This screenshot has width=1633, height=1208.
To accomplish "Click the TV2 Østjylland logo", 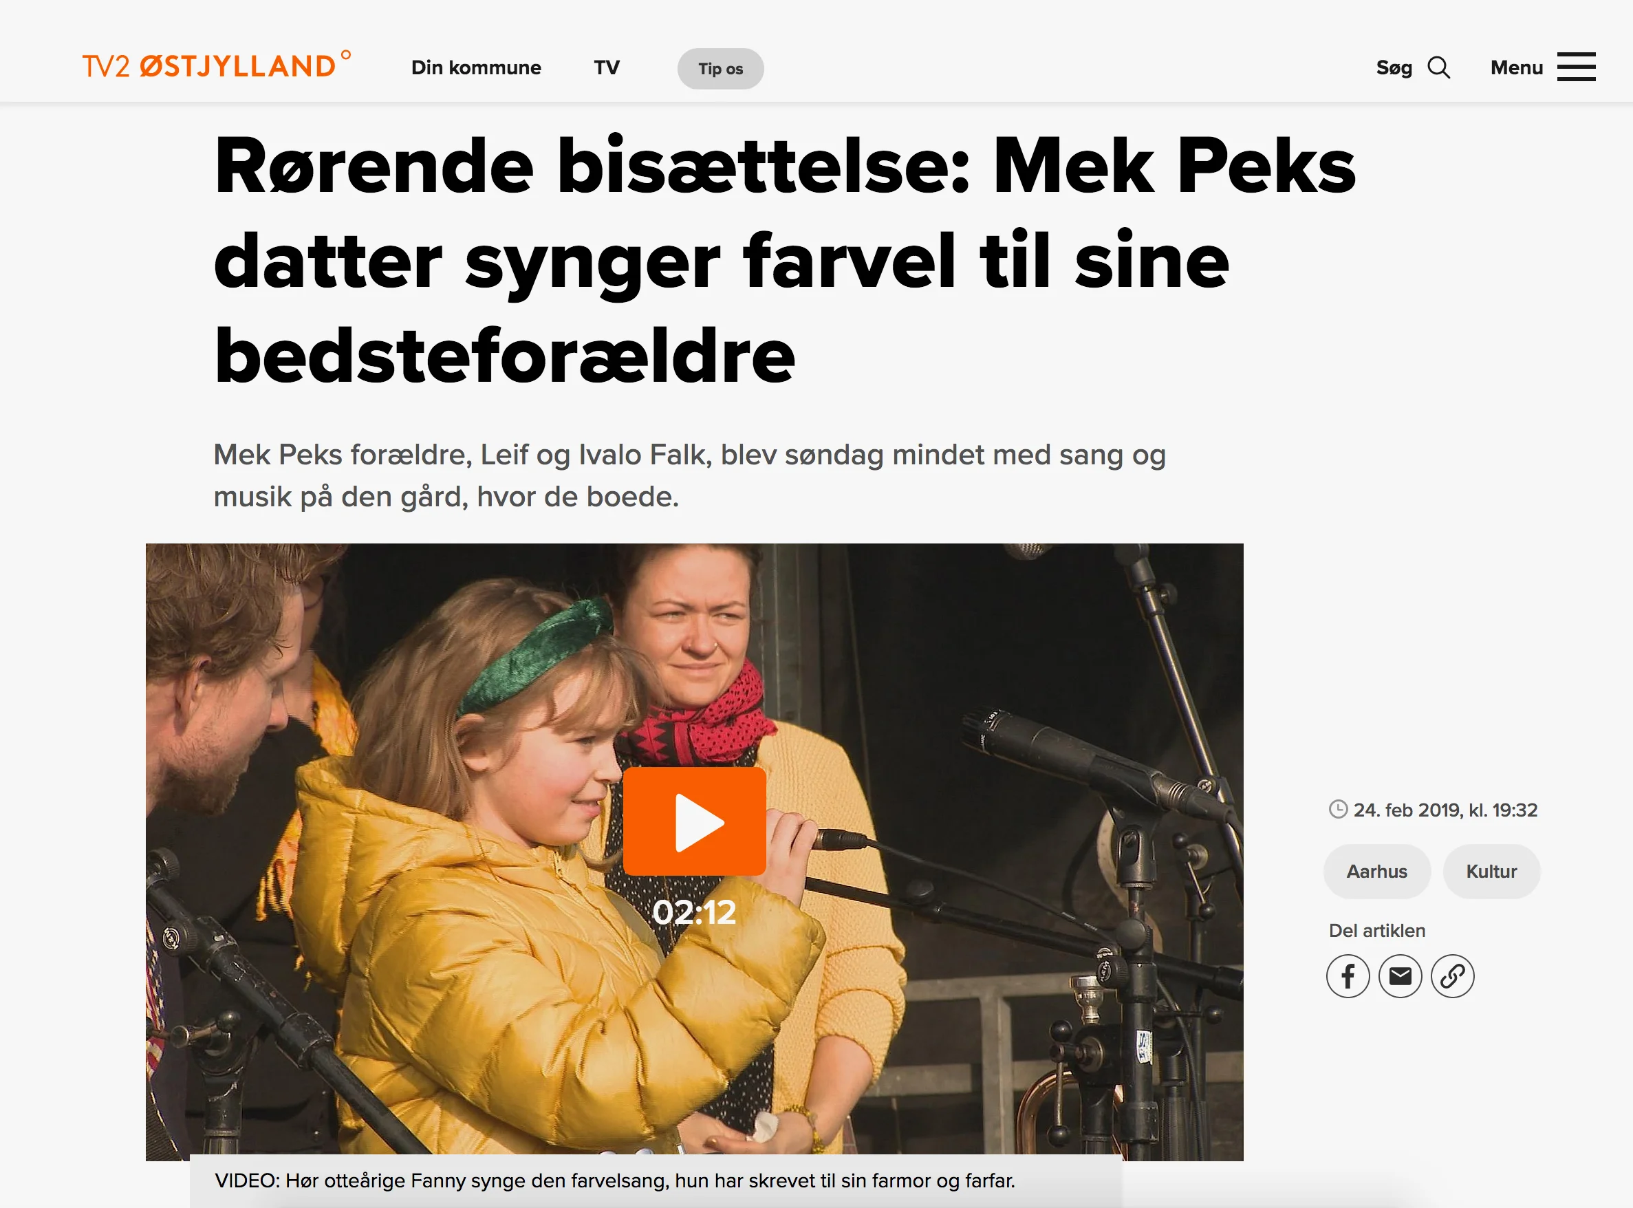I will pos(217,65).
